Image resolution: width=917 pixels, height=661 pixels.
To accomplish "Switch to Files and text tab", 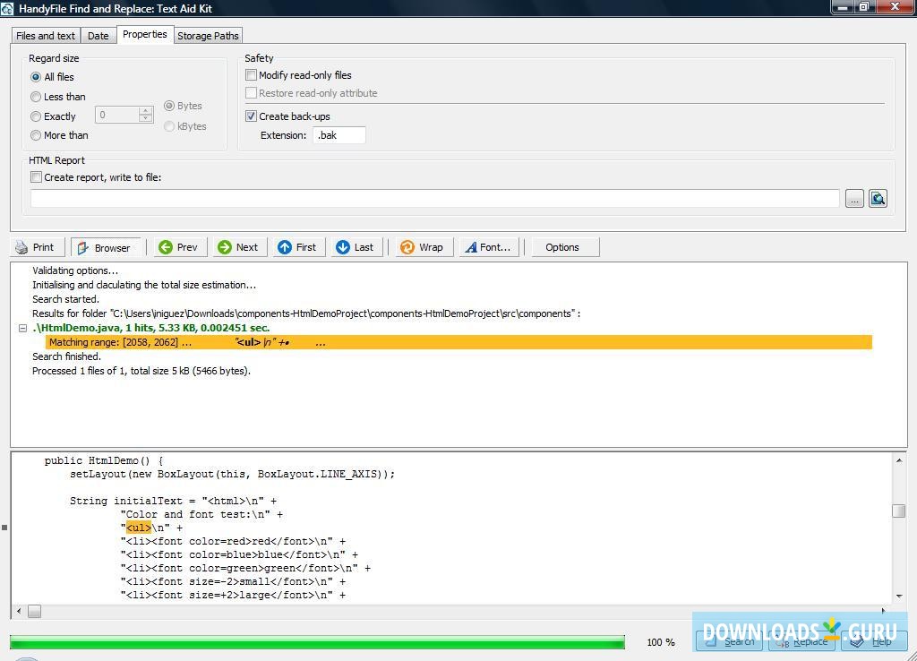I will click(46, 36).
